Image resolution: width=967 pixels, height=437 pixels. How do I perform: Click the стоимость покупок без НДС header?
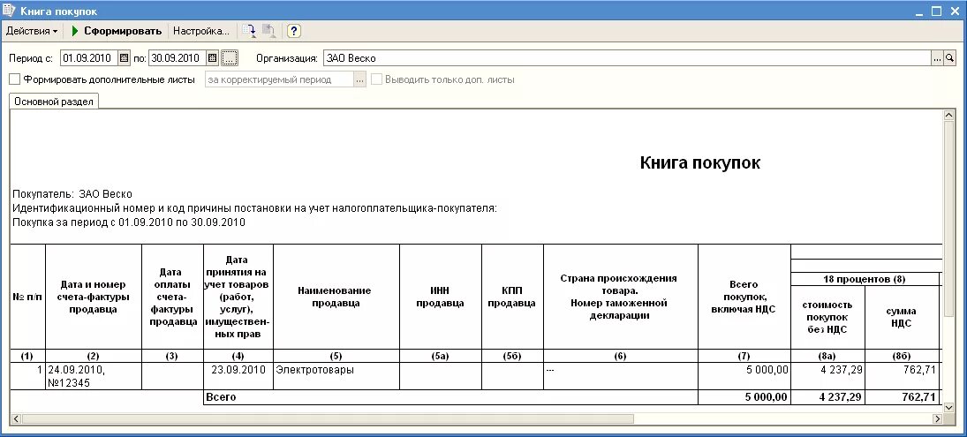(x=827, y=318)
